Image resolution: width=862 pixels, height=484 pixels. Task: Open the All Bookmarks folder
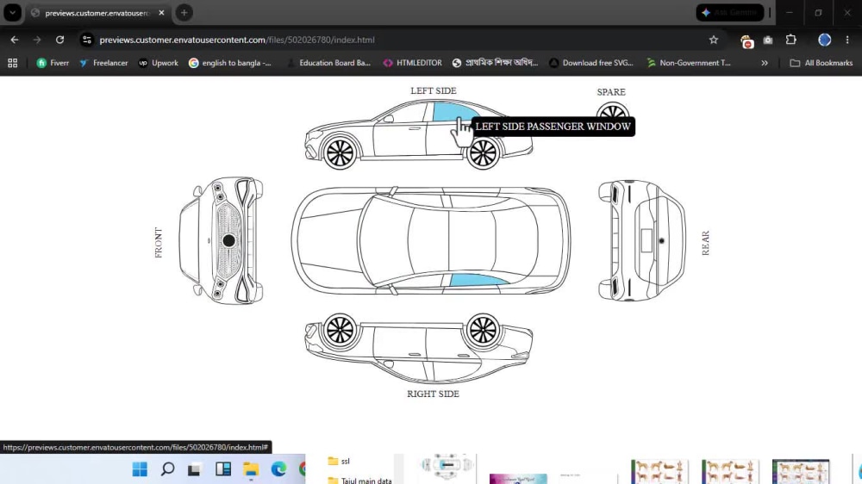click(x=821, y=63)
